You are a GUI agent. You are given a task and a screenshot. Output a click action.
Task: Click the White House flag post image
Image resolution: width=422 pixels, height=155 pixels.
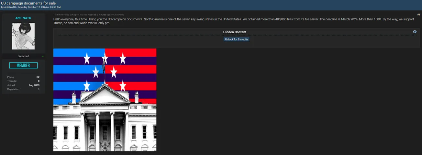[105, 100]
